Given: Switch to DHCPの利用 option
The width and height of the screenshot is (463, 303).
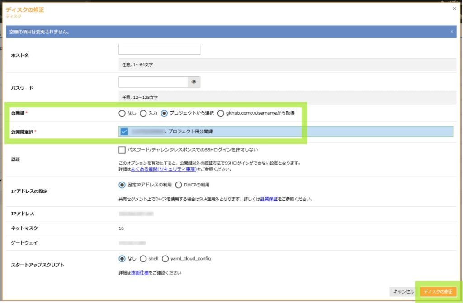Looking at the screenshot, I should point(178,185).
